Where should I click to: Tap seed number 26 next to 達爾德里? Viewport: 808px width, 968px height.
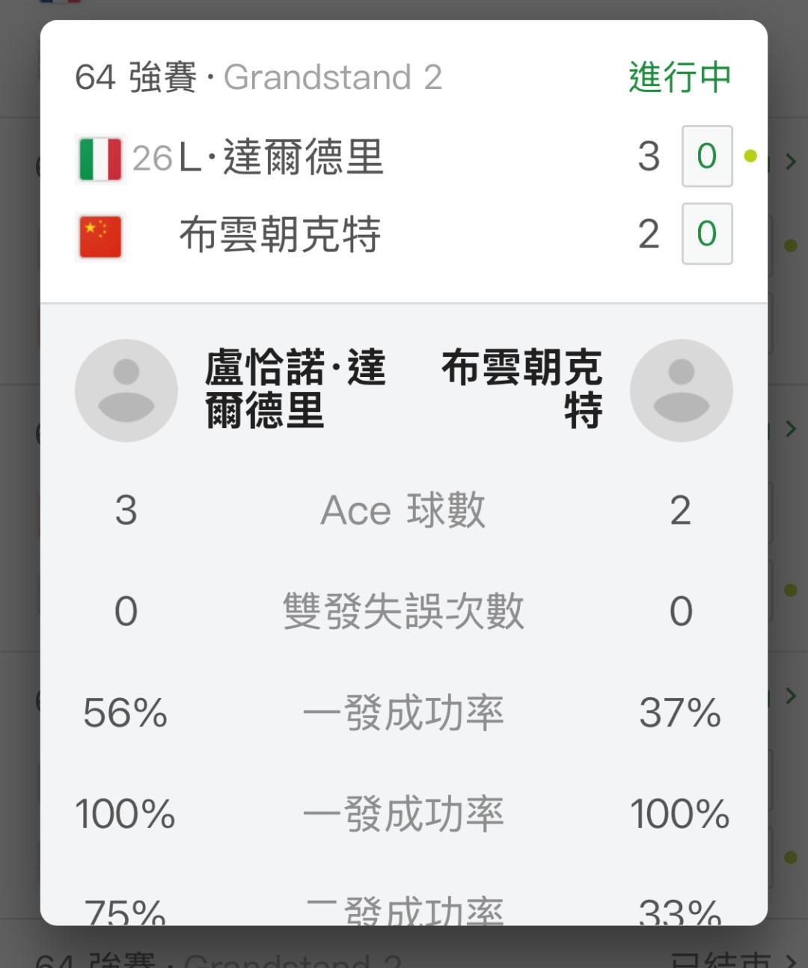(152, 159)
